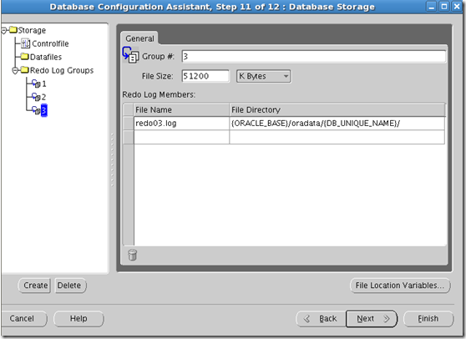Click the redo log icon beside Group #
Screen dimensions: 466x339
[x=130, y=55]
